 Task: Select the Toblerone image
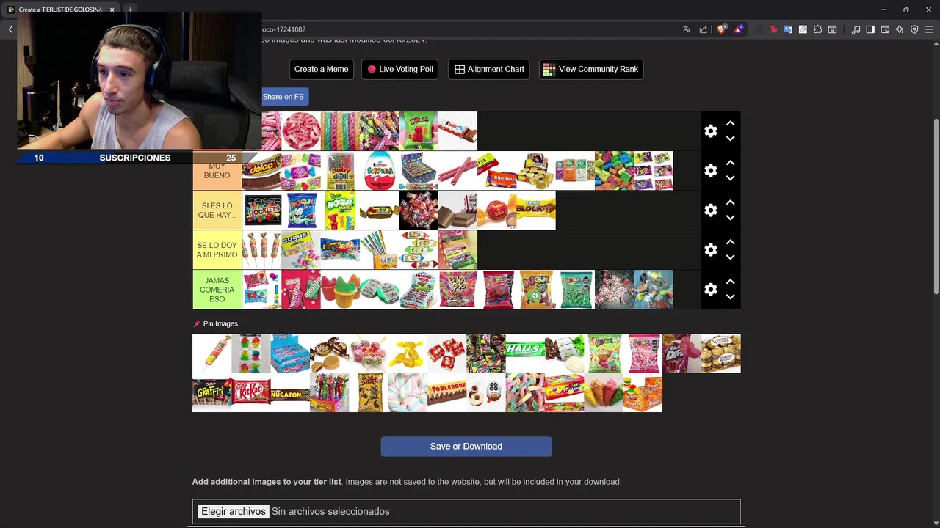tap(446, 392)
